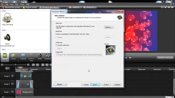The width and height of the screenshot is (175, 98).
Task: Open the Tools menu
Action: coord(22,4)
